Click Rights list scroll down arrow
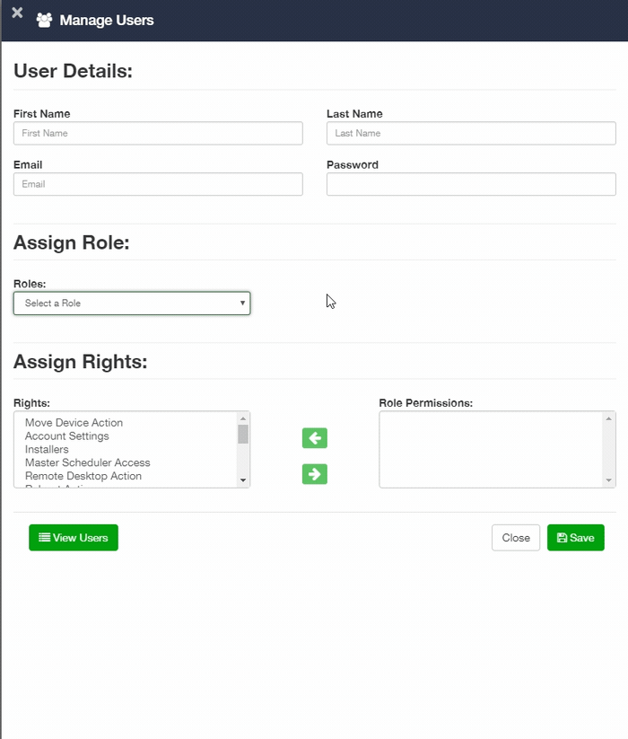This screenshot has width=628, height=739. click(243, 481)
